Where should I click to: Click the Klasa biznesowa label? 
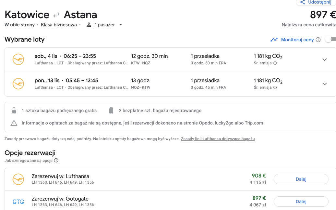[x=59, y=25]
